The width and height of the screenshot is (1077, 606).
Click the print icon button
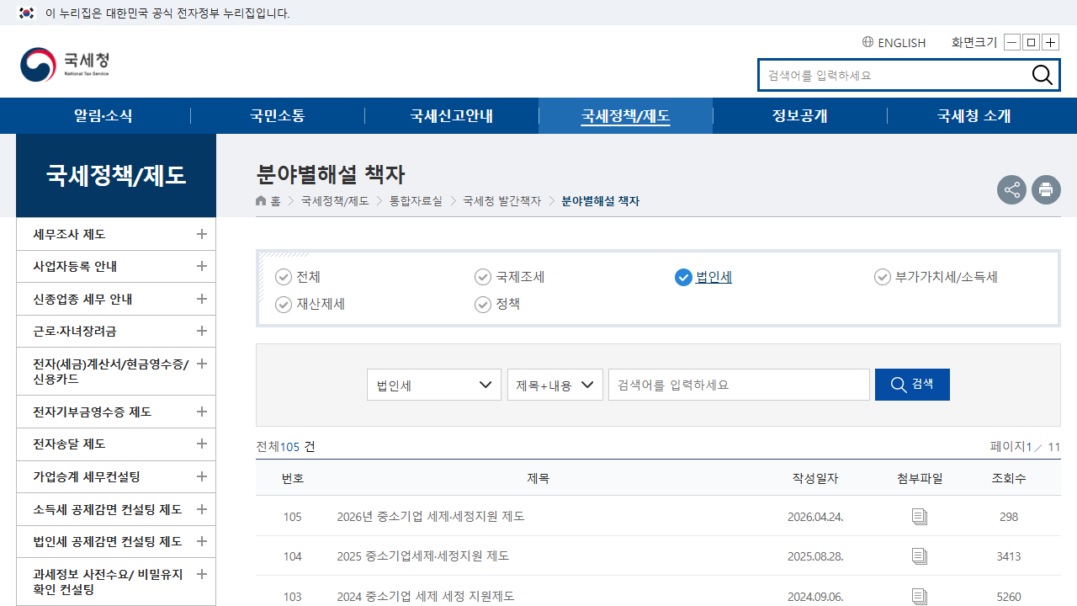tap(1046, 189)
